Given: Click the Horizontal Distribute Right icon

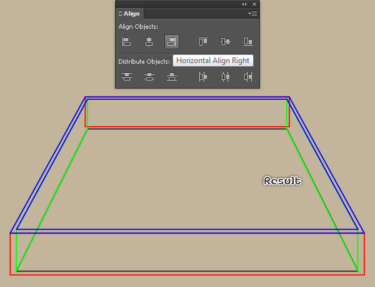Looking at the screenshot, I should pyautogui.click(x=248, y=77).
